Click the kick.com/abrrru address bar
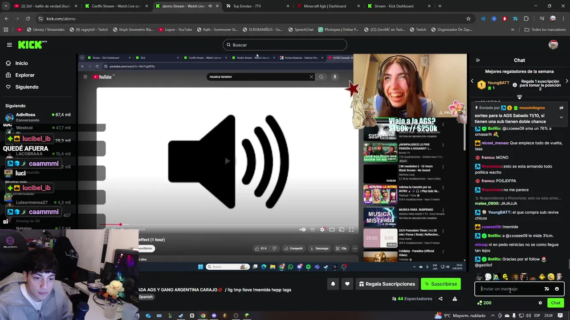This screenshot has height=320, width=570. (254, 19)
